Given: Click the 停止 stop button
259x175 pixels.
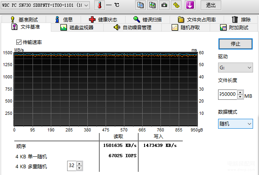Looking at the screenshot, I should click(x=236, y=44).
